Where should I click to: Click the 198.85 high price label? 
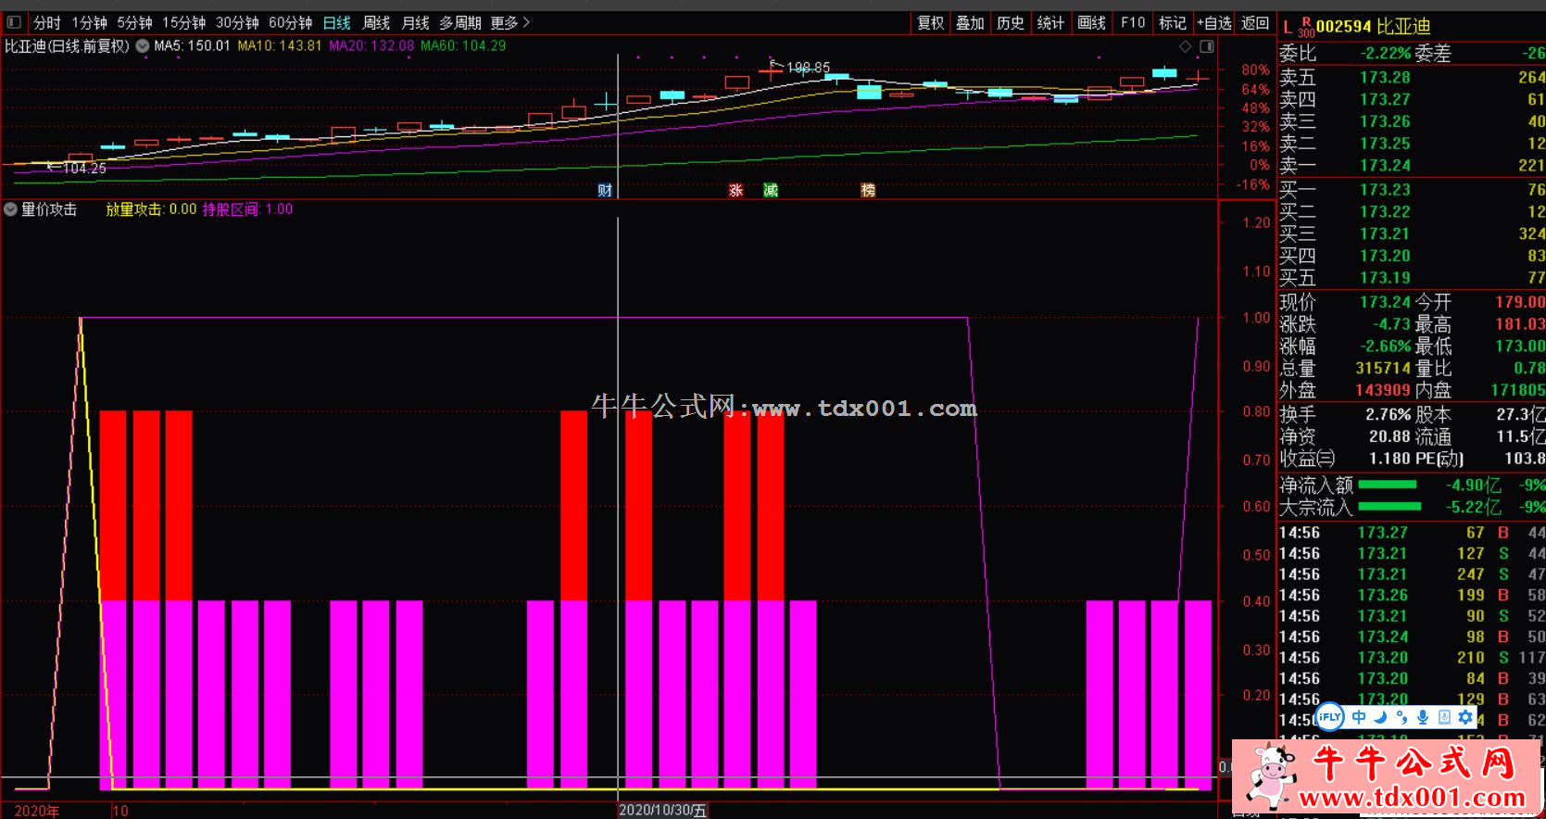[809, 68]
